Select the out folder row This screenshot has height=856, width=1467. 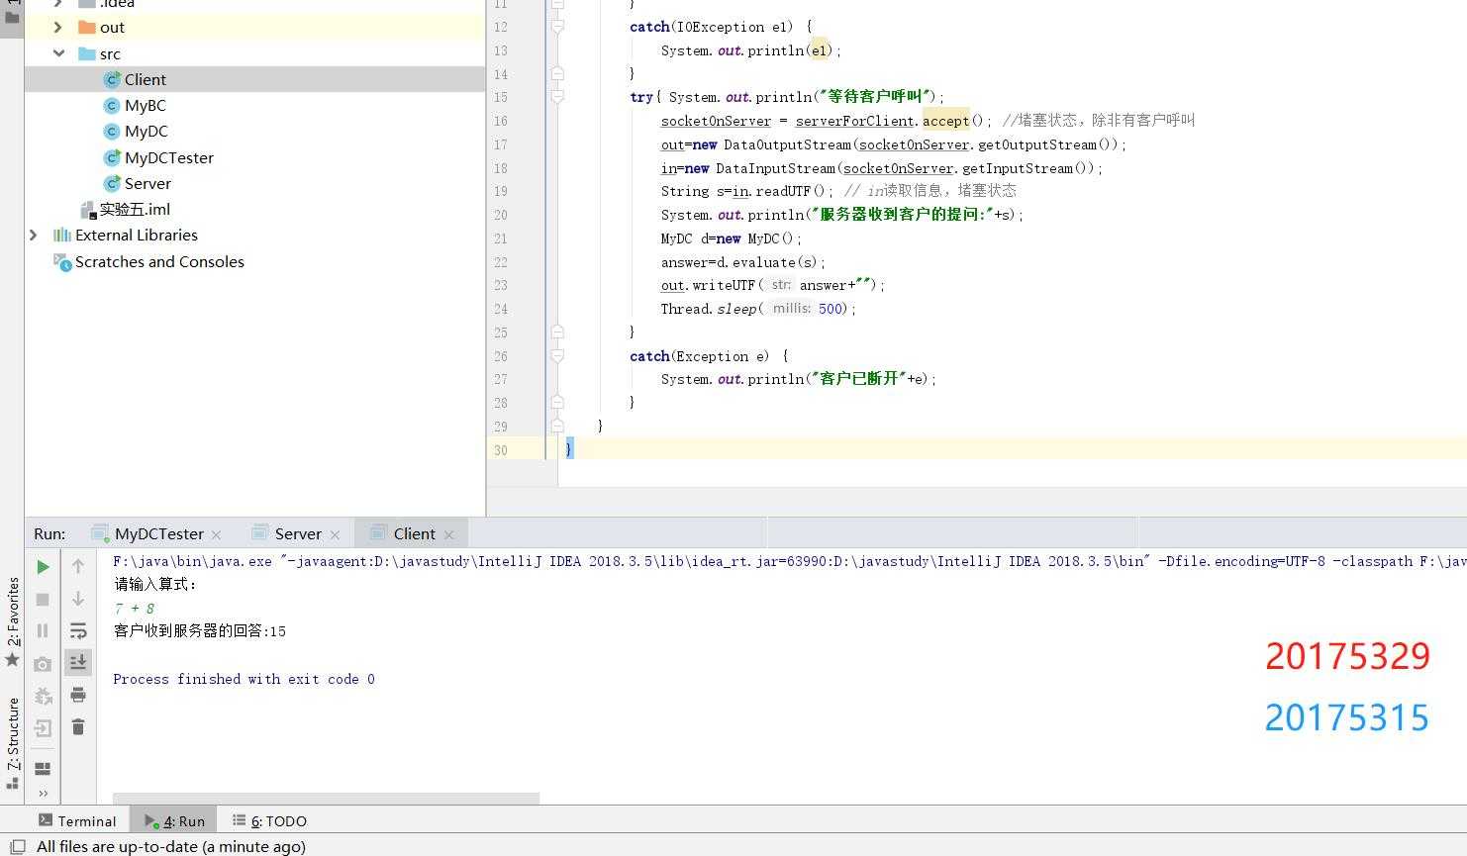254,28
